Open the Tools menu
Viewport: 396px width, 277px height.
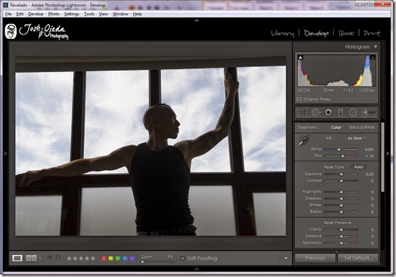click(x=89, y=14)
